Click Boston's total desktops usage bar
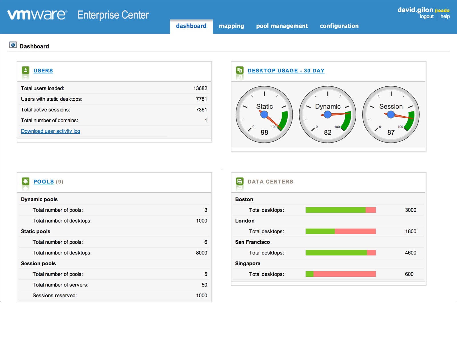 point(341,210)
